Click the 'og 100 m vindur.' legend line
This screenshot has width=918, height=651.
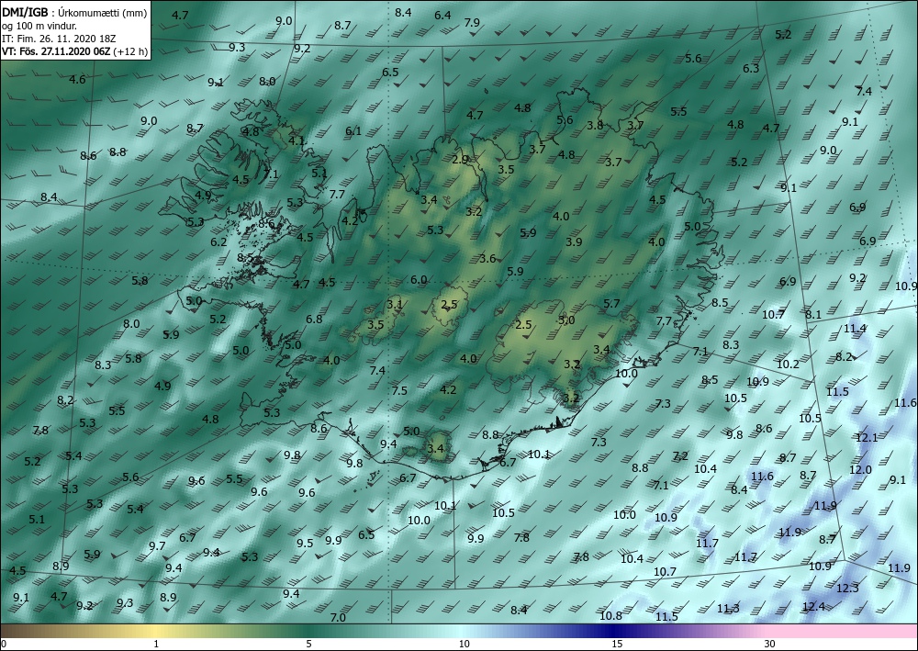pos(39,26)
